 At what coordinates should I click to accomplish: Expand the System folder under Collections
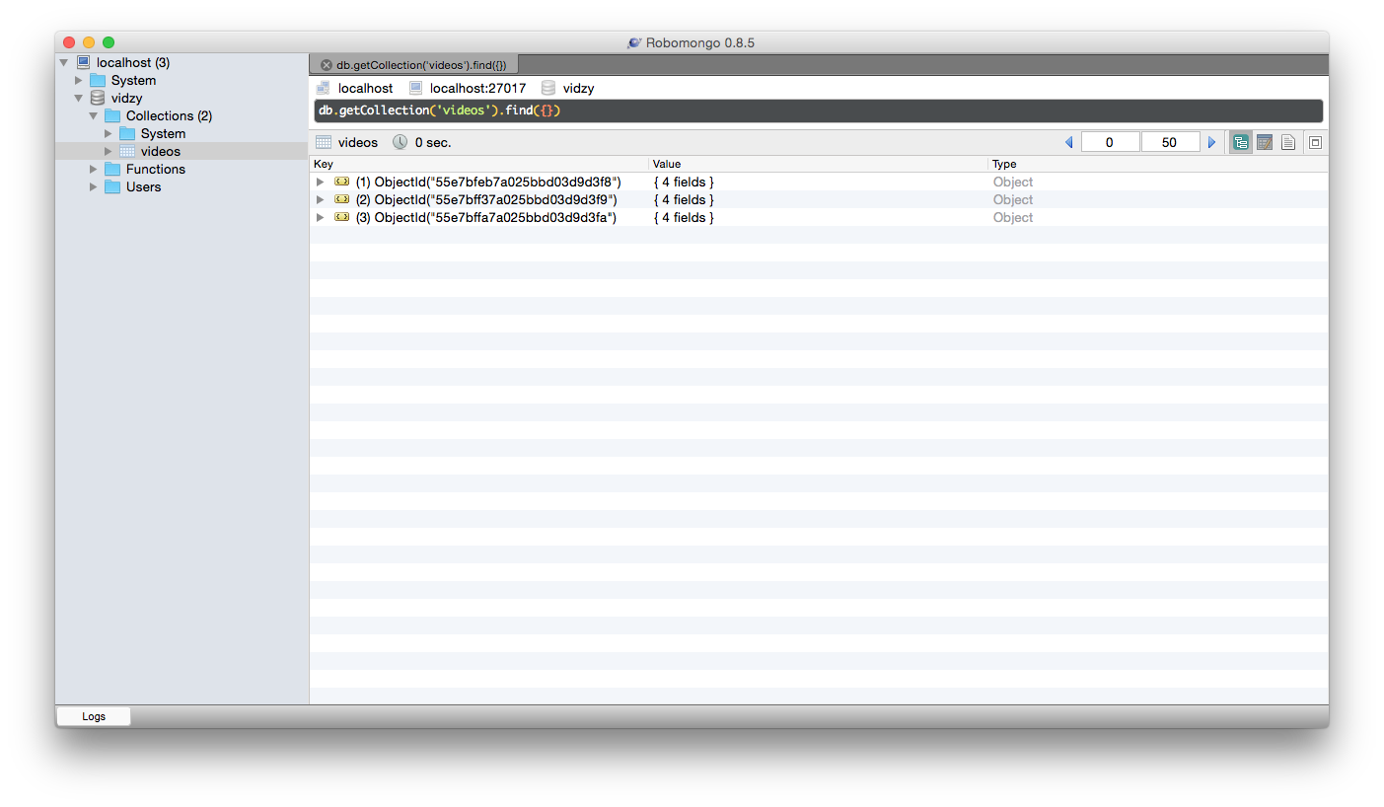pos(109,133)
